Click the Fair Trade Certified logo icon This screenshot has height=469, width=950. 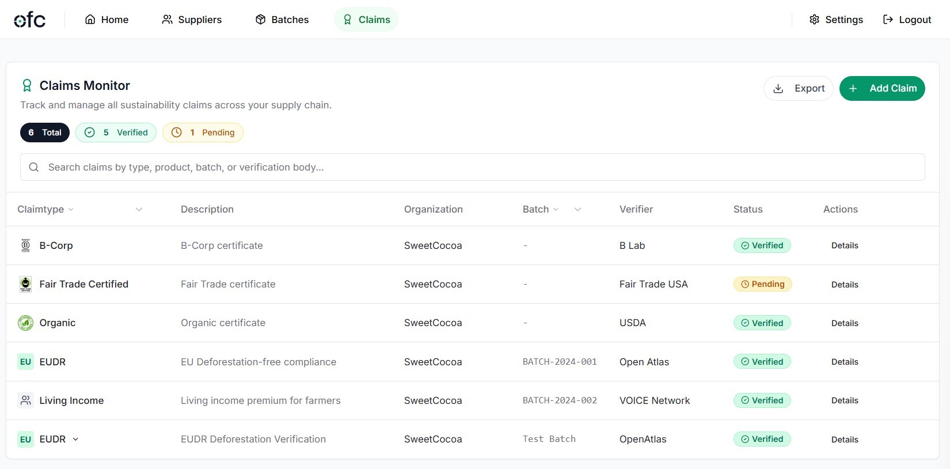tap(25, 284)
